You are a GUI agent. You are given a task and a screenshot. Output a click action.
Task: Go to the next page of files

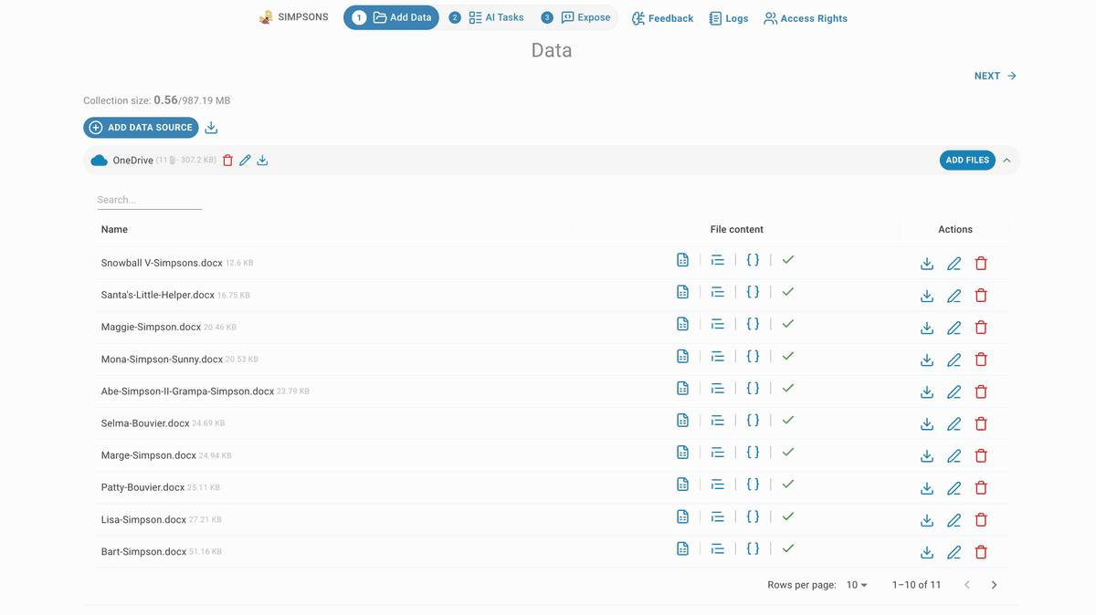[994, 585]
